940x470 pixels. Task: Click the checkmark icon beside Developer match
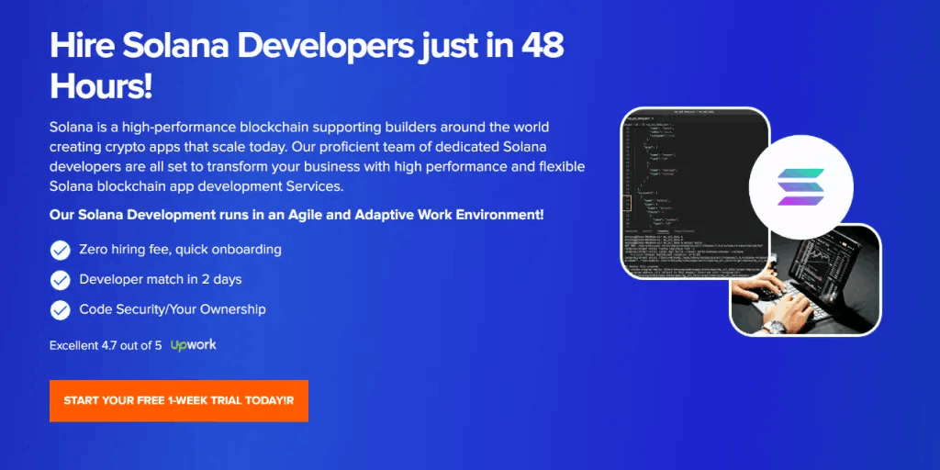[61, 279]
